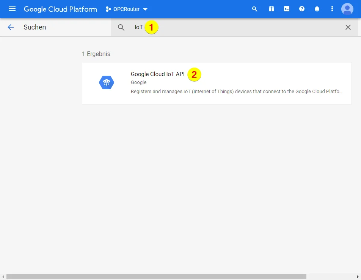Click the 'Google' publisher label in result
The width and height of the screenshot is (361, 280).
139,82
